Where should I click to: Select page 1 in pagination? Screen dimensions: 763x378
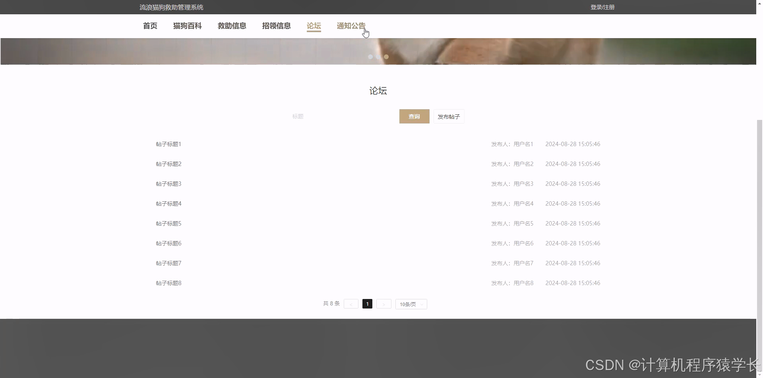(367, 304)
